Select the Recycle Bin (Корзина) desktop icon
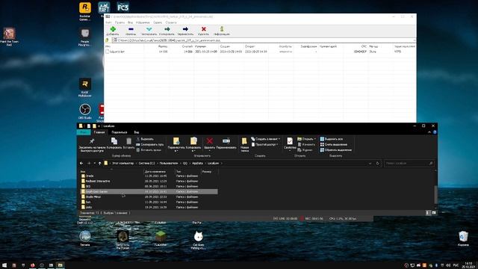Viewport: 478px width, 269px height. pyautogui.click(x=463, y=238)
